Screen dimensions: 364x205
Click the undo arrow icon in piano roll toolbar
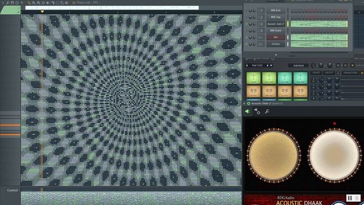[x=22, y=3]
